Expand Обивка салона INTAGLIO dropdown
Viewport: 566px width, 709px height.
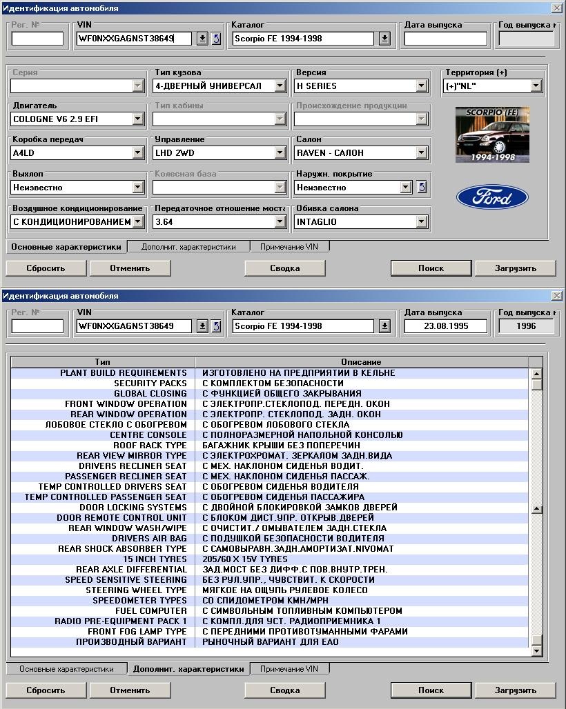[421, 221]
